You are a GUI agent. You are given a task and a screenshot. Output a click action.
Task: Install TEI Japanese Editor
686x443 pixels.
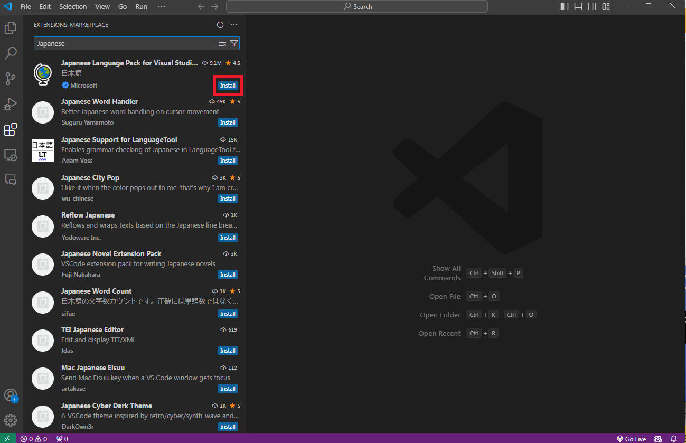(x=228, y=351)
